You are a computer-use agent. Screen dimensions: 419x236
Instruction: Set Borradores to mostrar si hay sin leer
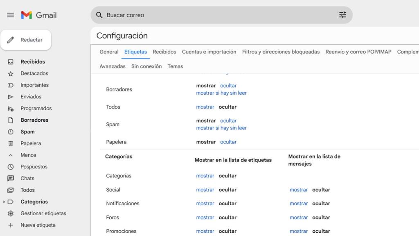(221, 93)
